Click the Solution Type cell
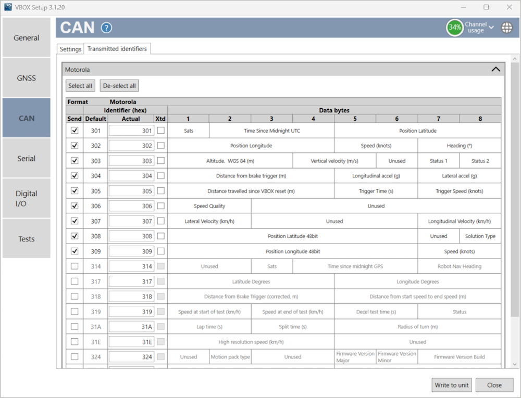Image resolution: width=521 pixels, height=398 pixels. [480, 236]
